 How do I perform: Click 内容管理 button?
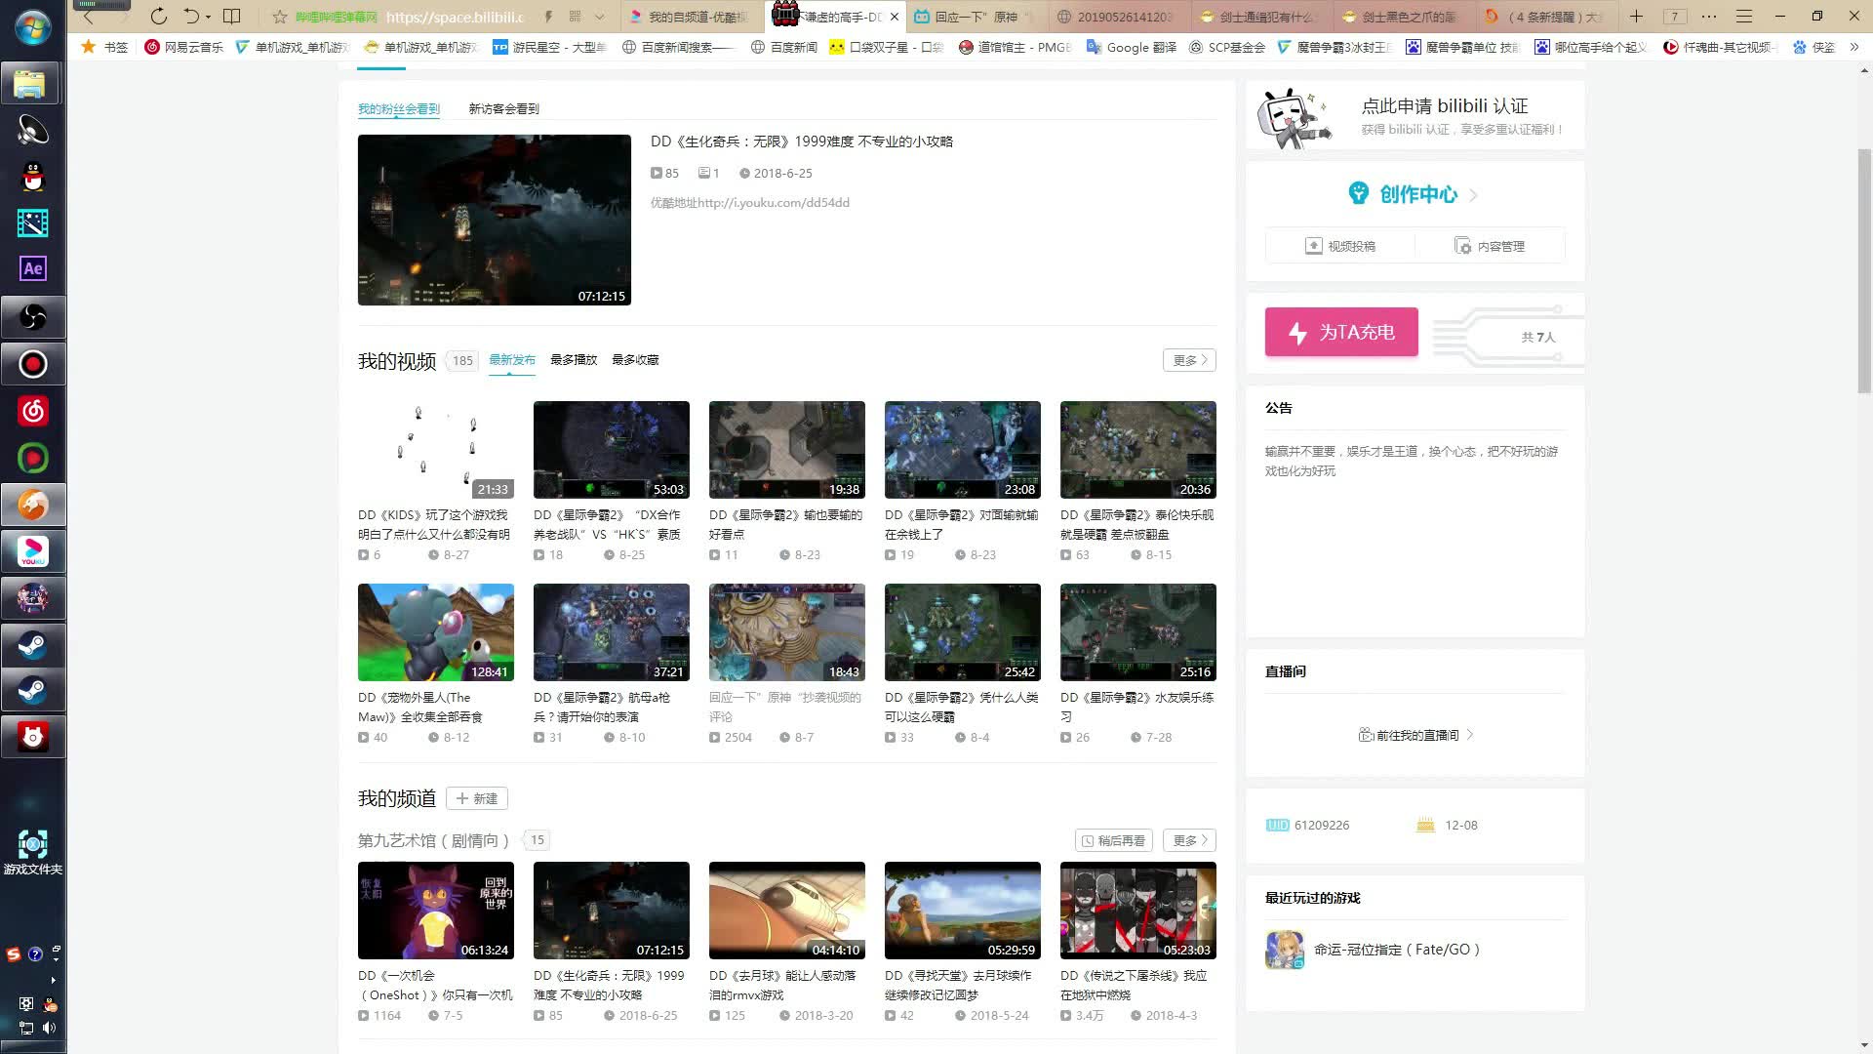[1490, 246]
